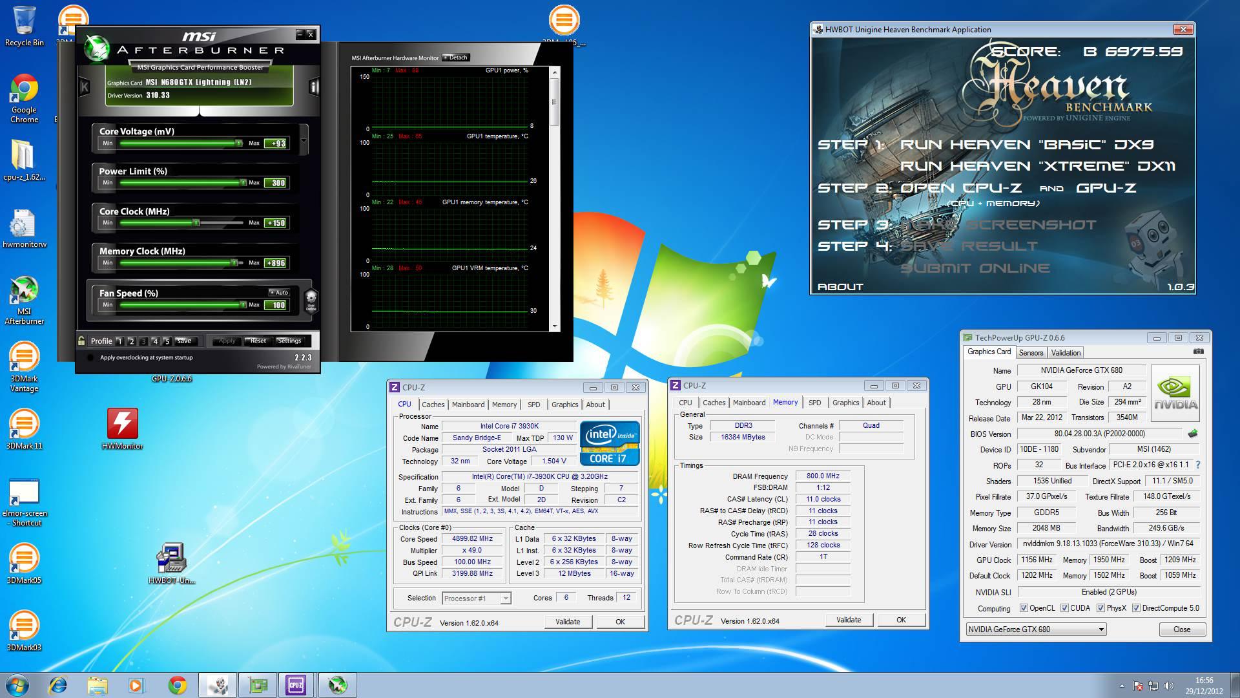Click the MSI Afterburner dragon logo

(x=97, y=48)
